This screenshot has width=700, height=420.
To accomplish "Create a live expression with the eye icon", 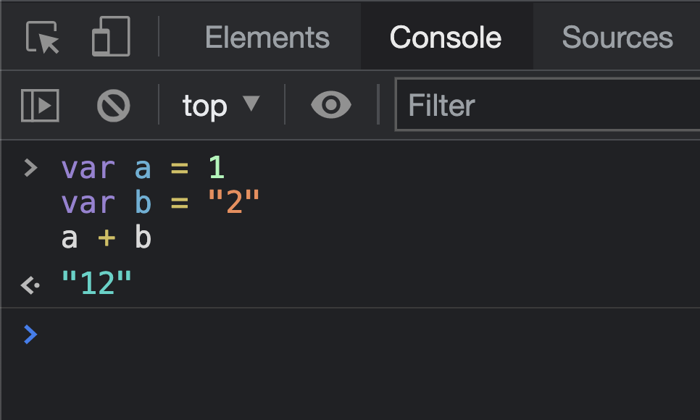I will pyautogui.click(x=330, y=105).
